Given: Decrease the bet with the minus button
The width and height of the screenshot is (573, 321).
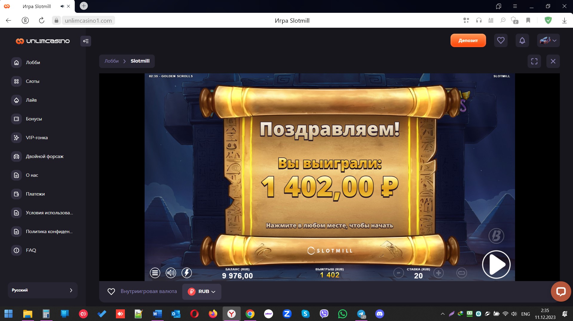Looking at the screenshot, I should [399, 273].
